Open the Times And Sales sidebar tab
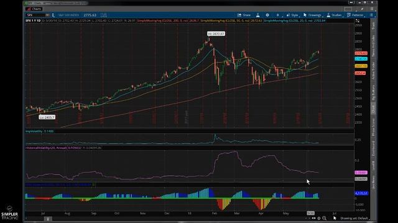The image size is (398, 223). [373, 46]
